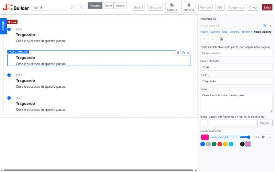This screenshot has height=172, width=275.
Task: Click the Titolo field containing Traguardo
Action: (x=236, y=81)
